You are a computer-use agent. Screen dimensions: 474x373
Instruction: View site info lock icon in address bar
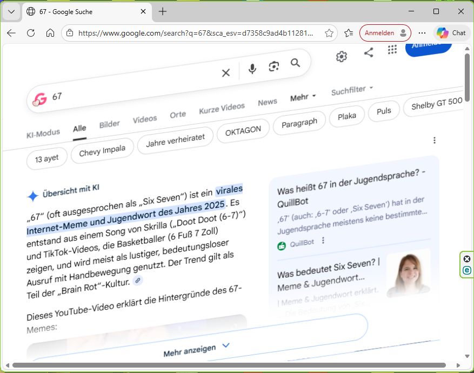70,33
